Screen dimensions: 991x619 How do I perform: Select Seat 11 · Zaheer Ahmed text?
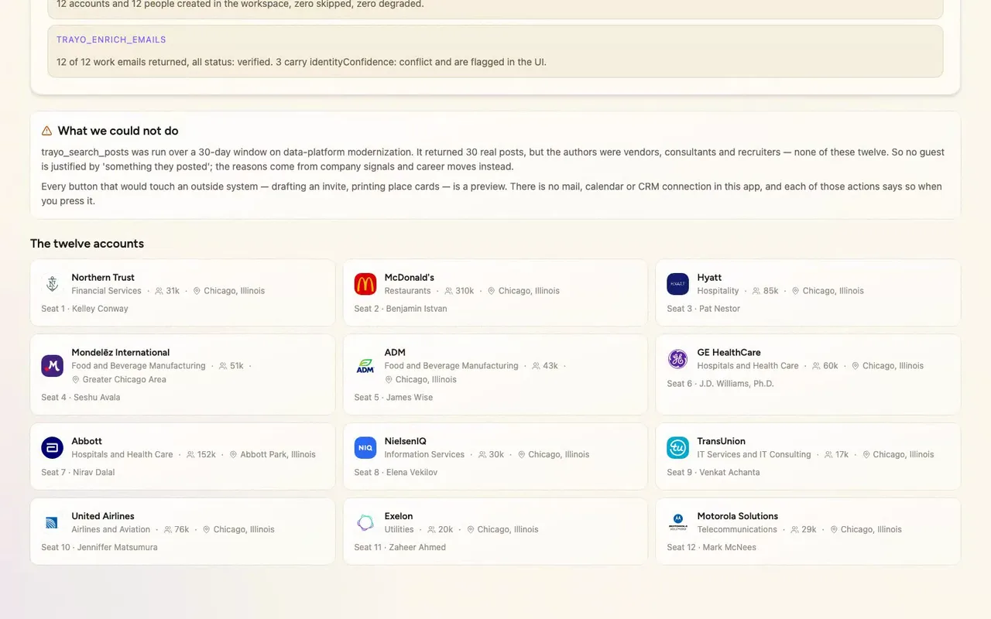[399, 548]
